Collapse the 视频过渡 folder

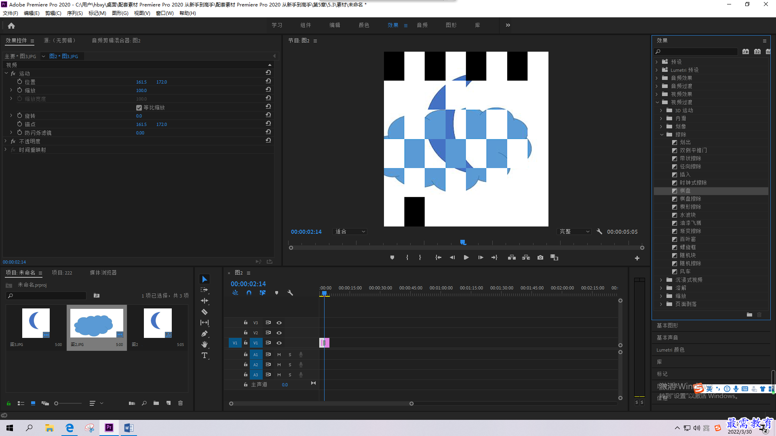[x=657, y=102]
